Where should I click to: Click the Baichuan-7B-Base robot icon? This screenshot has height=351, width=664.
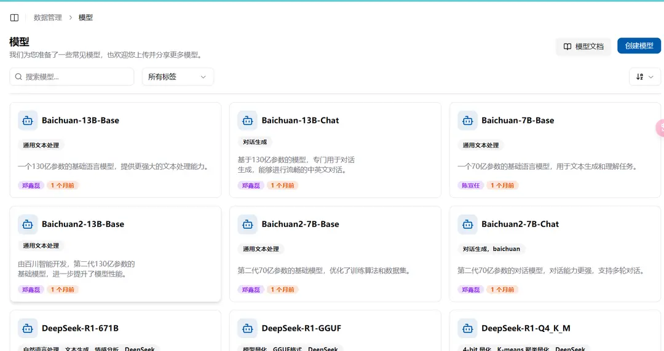coord(467,120)
